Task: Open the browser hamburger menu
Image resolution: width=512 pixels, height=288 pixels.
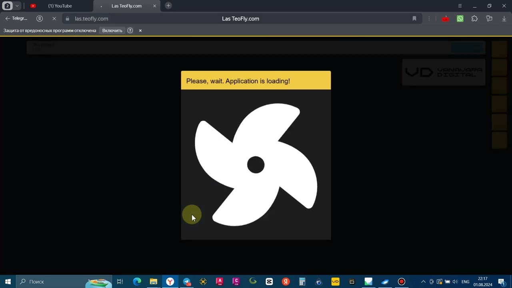Action: coord(460,6)
